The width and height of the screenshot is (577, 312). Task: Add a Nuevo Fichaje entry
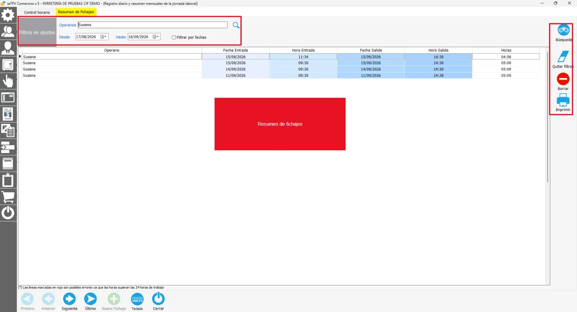(114, 302)
